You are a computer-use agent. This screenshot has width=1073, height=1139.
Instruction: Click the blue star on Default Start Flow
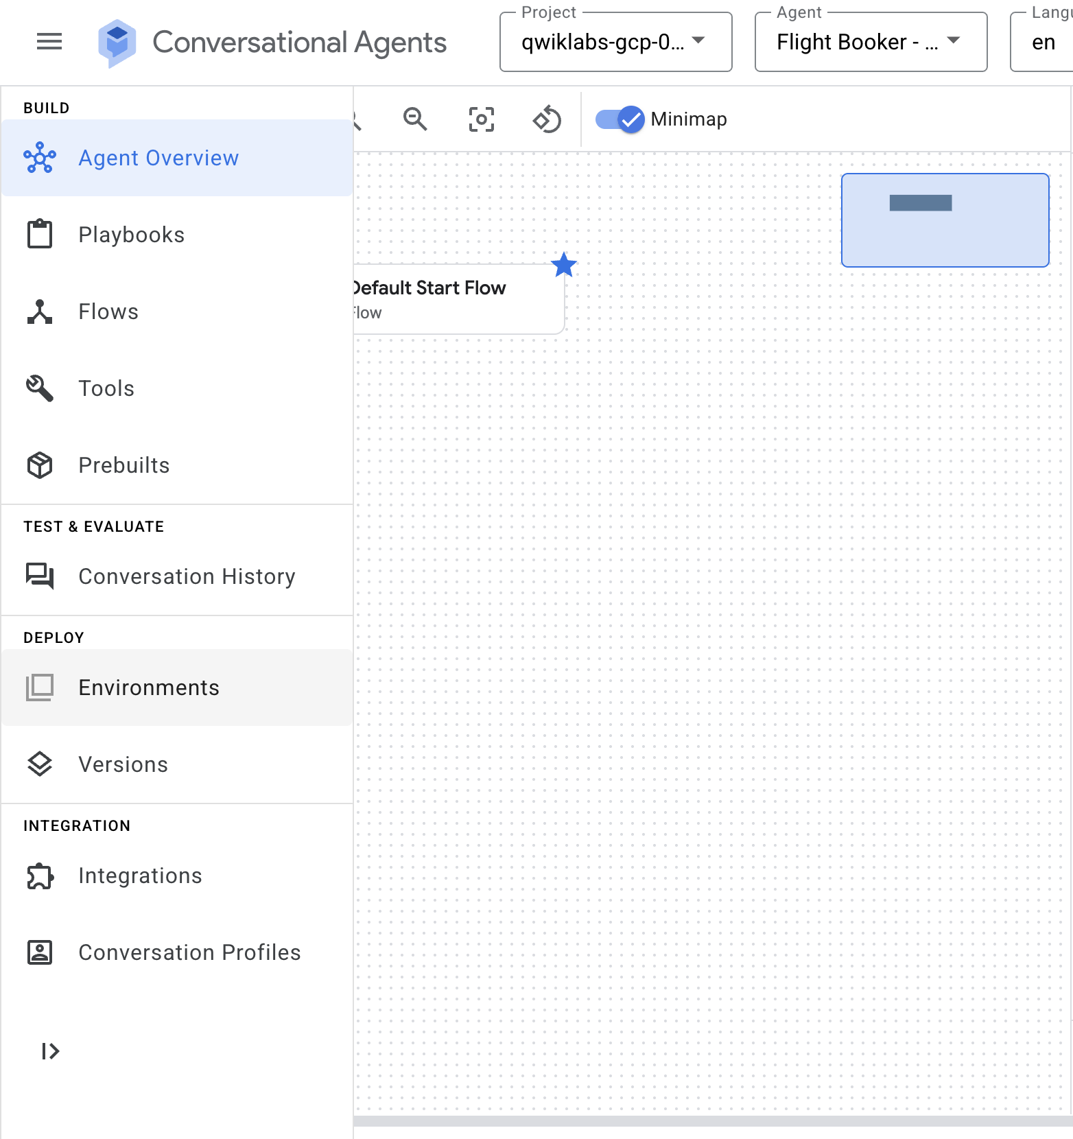click(564, 265)
